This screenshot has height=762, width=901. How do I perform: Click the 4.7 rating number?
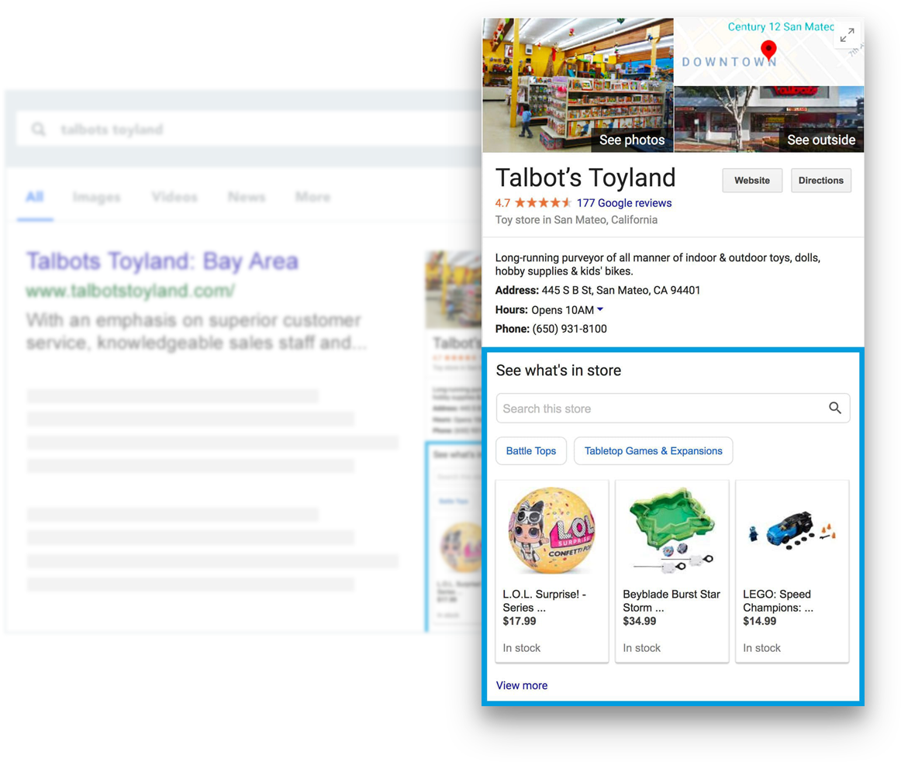tap(502, 203)
